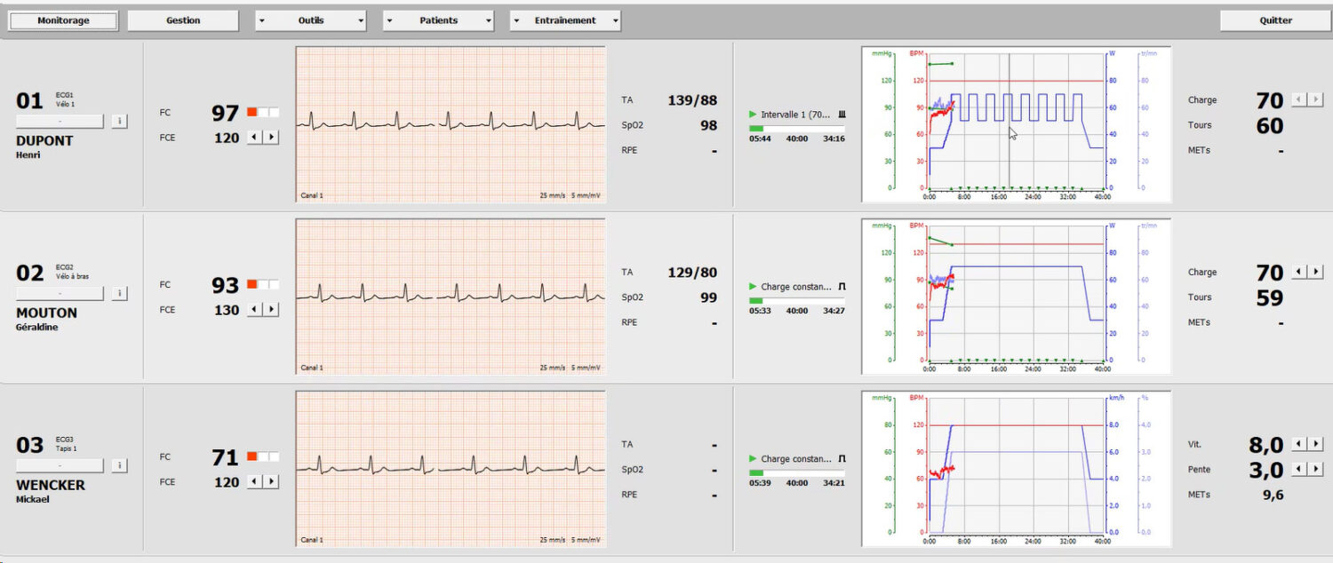Click constant load profile icon in MOUTON's row
The width and height of the screenshot is (1333, 563).
click(x=842, y=287)
